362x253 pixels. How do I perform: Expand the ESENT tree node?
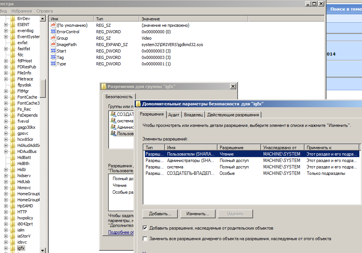6,25
